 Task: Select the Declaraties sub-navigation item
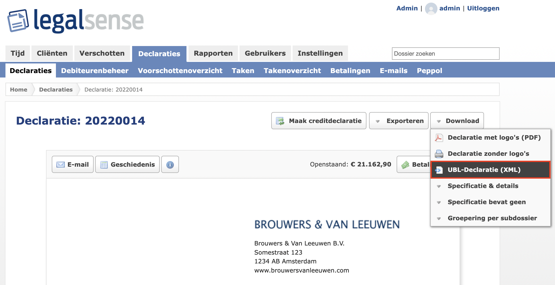[31, 71]
